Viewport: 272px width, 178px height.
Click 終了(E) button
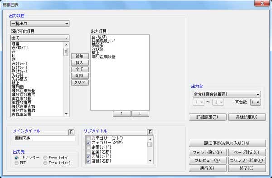(x=247, y=168)
